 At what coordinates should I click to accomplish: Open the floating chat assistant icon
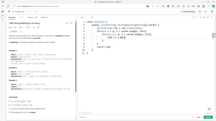click(209, 109)
